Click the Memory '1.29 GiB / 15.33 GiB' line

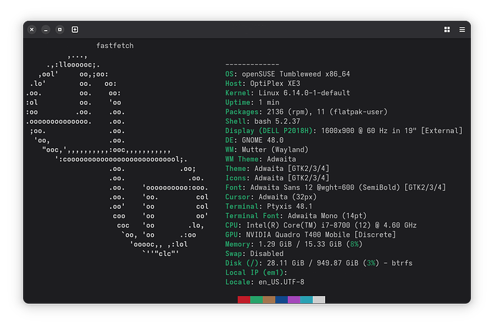pos(294,244)
